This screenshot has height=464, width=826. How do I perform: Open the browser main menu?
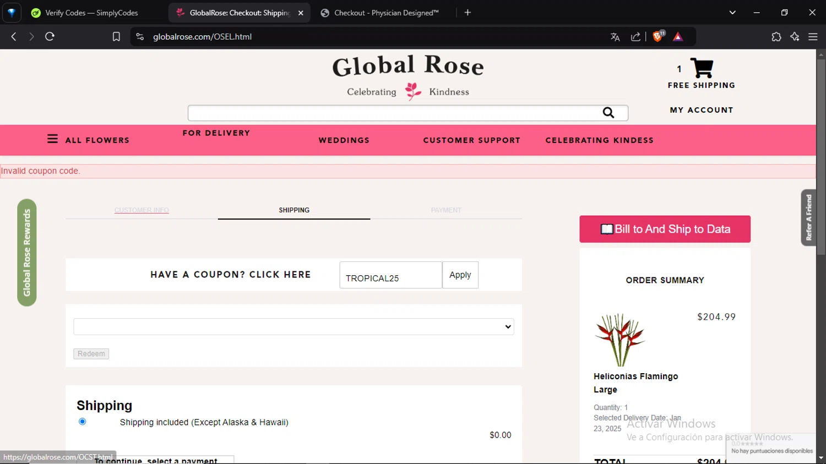point(813,37)
